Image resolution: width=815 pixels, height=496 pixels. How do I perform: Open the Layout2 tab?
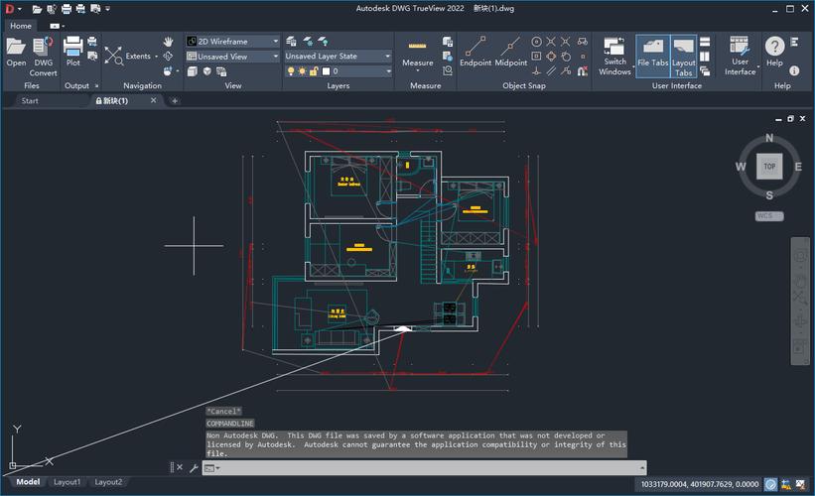coord(108,482)
